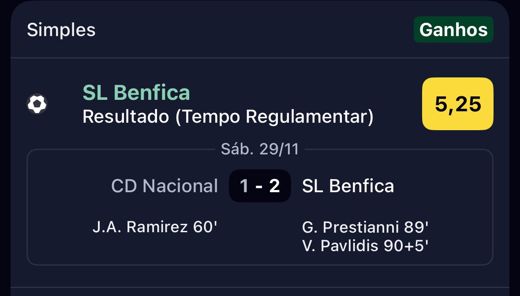Viewport: 520px width, 296px height.
Task: Tap the Ganhos status badge
Action: coord(453,29)
